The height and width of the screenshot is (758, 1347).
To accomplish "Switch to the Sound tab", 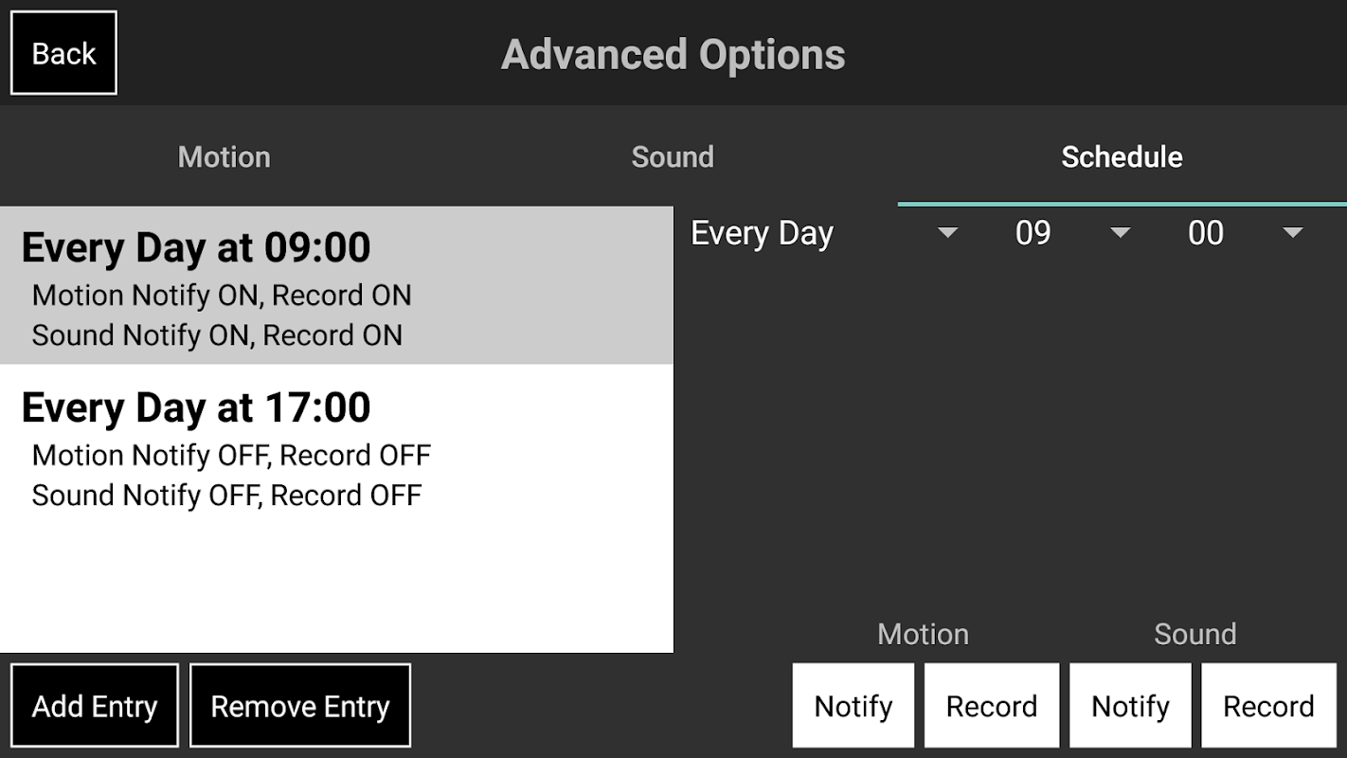I will 673,156.
